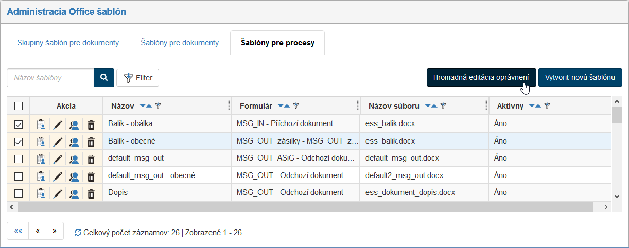Viewport: 629px width, 248px height.
Task: Open column filter funnel in Názov header
Action: tap(159, 106)
